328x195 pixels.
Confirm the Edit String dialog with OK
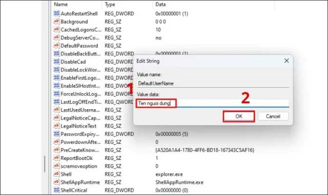click(239, 117)
